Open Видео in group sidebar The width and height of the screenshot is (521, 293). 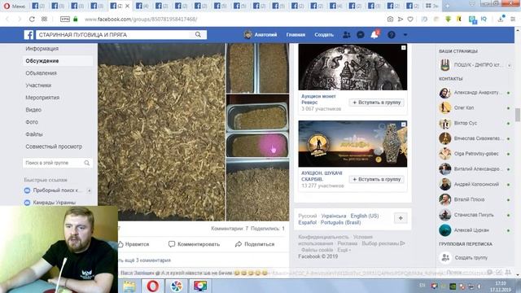[33, 110]
